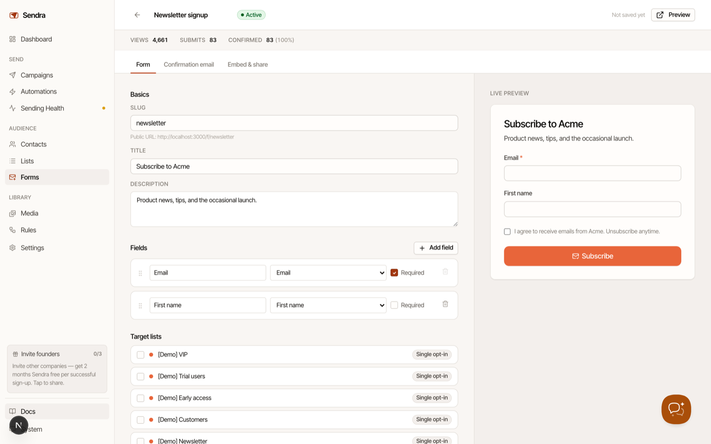The width and height of the screenshot is (711, 444).
Task: Open Rules in the sidebar
Action: [57, 230]
